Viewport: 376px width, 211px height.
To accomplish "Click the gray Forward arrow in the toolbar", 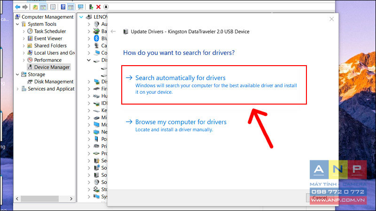I will tap(25, 7).
